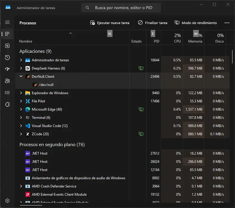Expand the Visual Studio Code (12) group

pos(21,126)
